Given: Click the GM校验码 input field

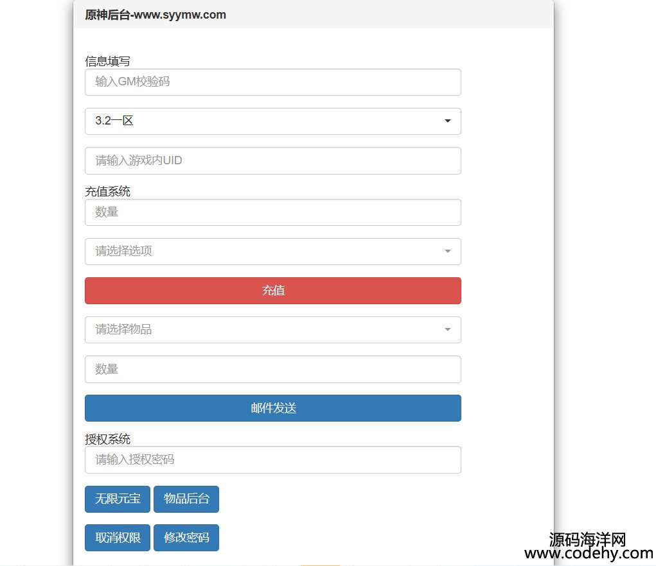Looking at the screenshot, I should coord(273,82).
